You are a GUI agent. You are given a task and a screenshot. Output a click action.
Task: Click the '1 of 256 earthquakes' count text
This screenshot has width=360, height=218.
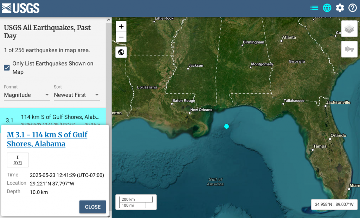47,50
